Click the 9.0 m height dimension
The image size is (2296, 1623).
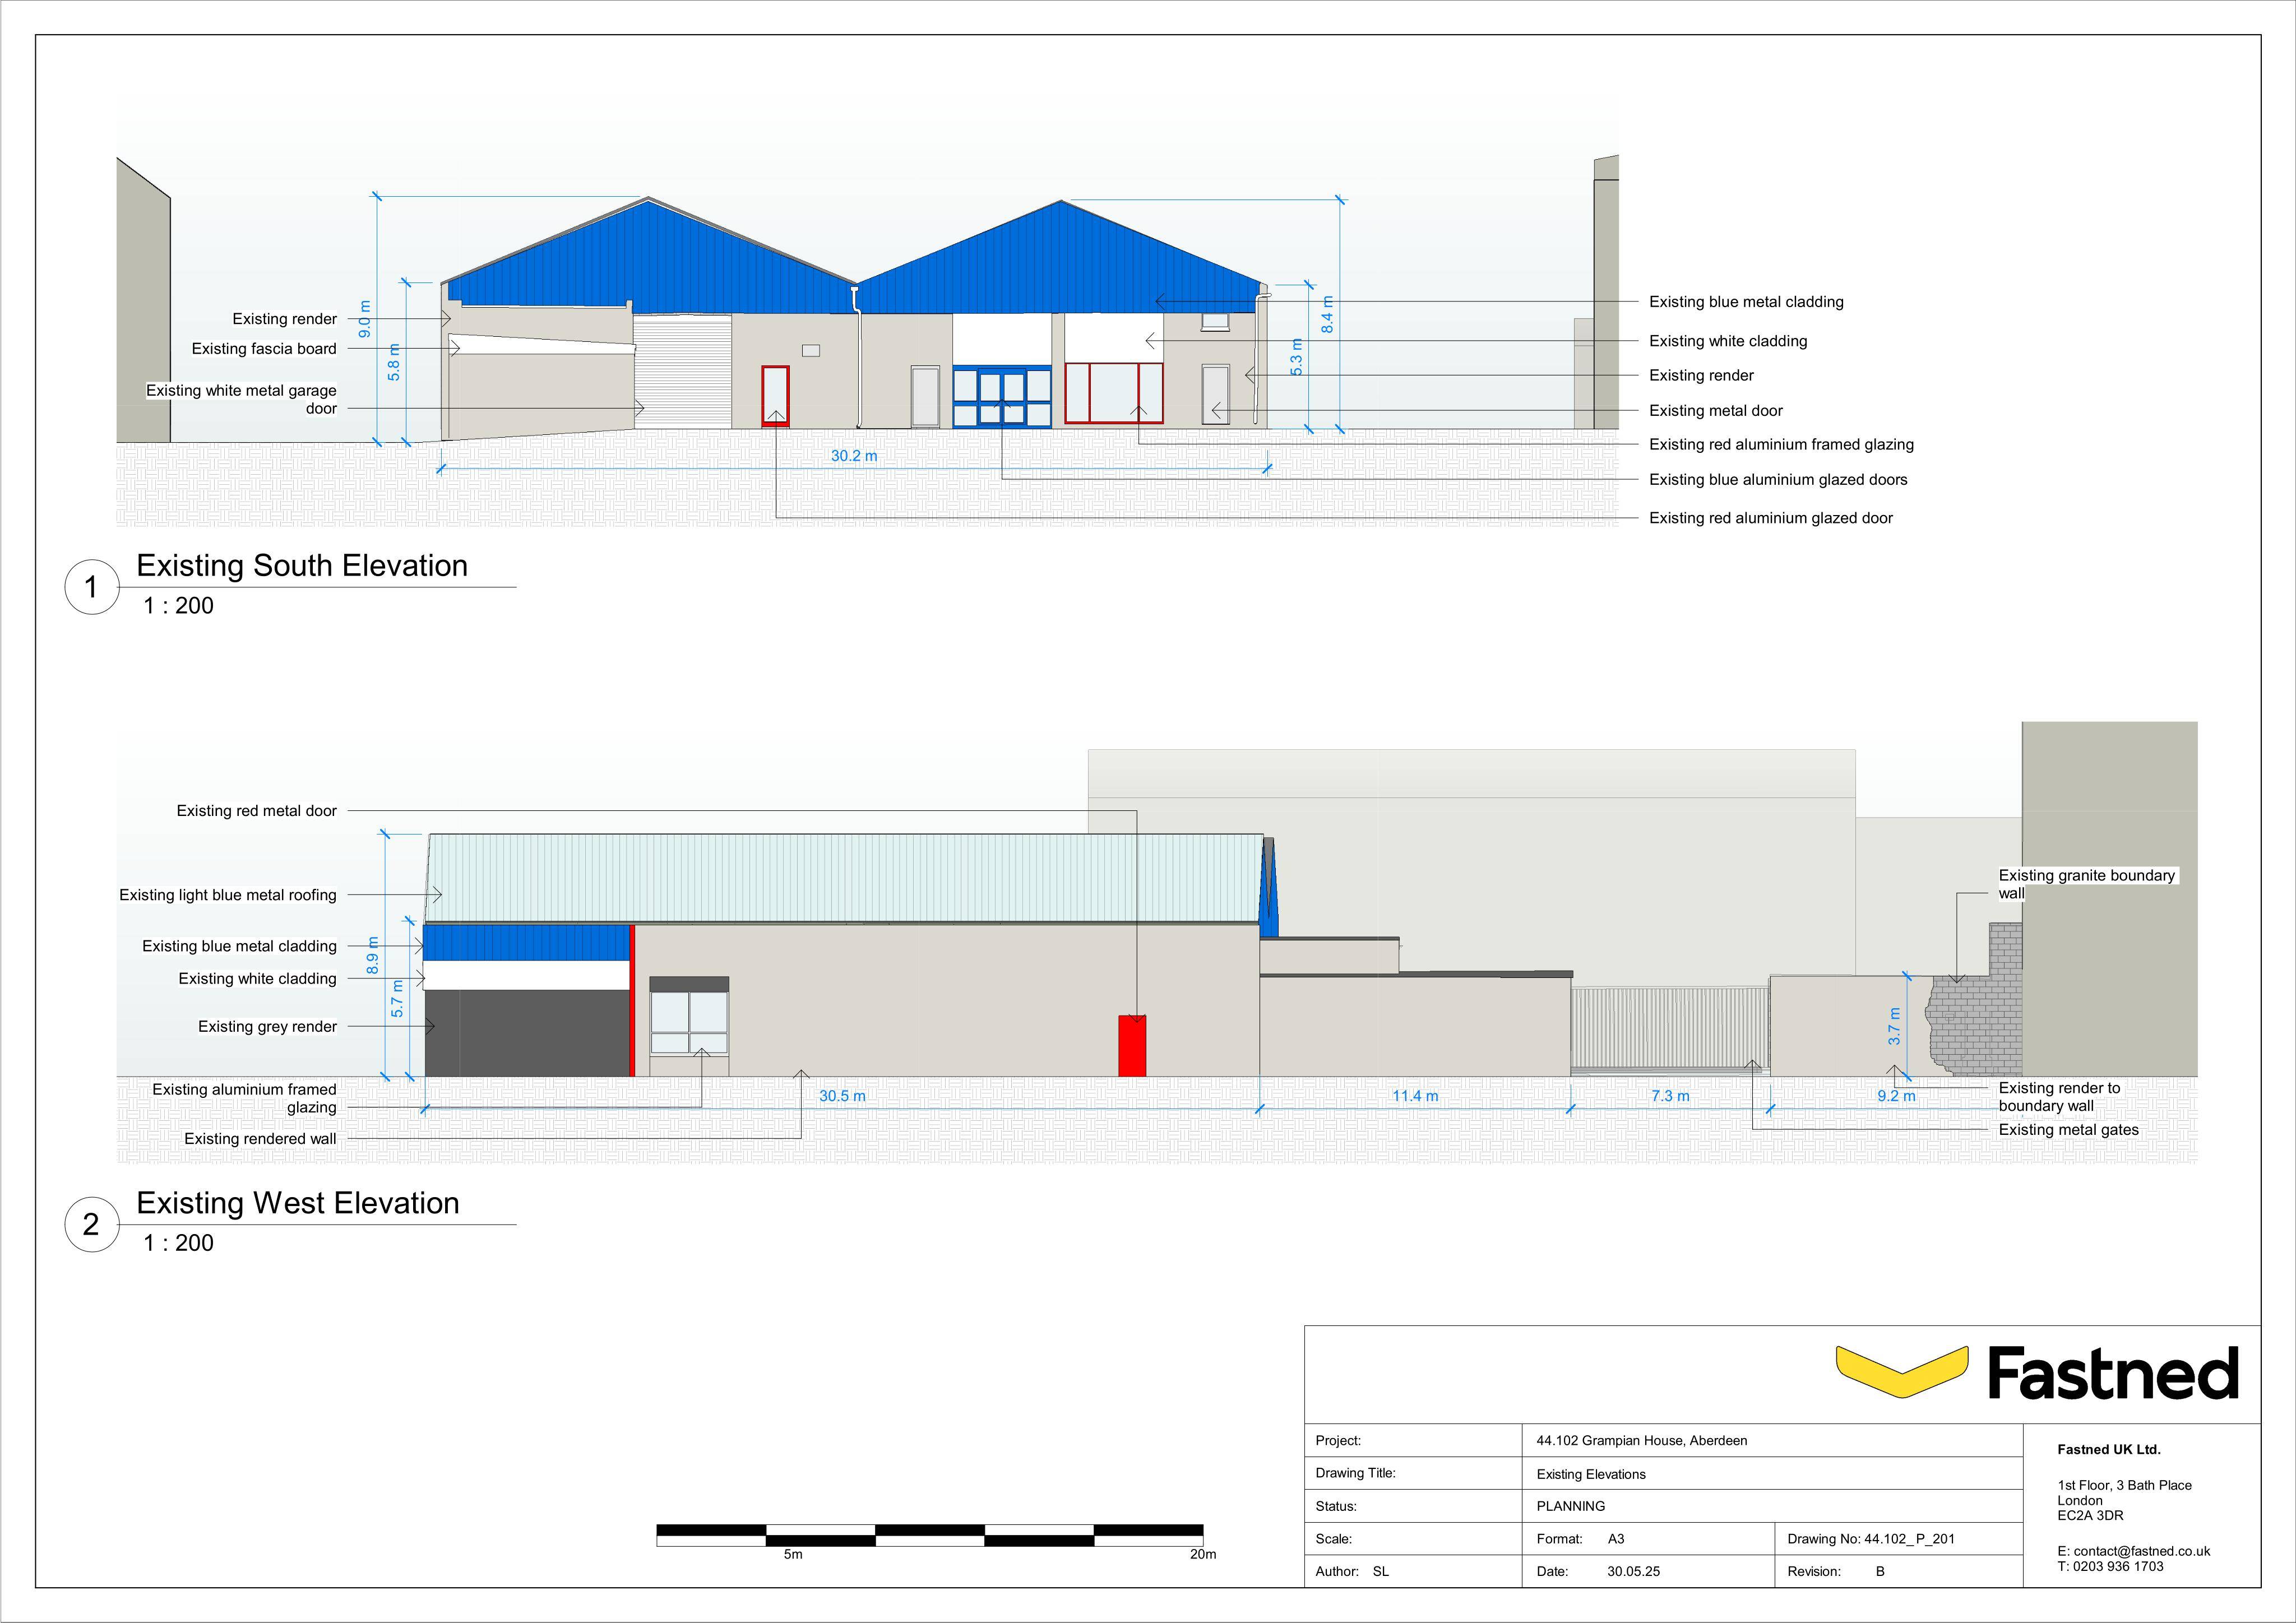pyautogui.click(x=364, y=319)
